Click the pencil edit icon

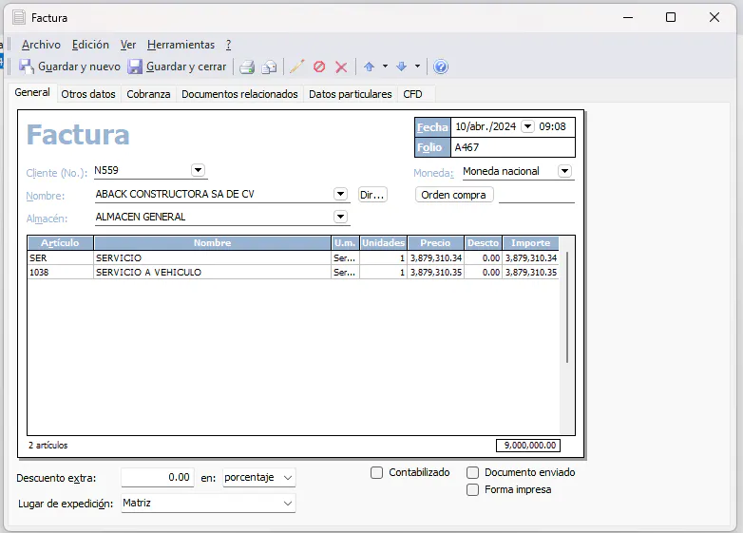tap(296, 67)
